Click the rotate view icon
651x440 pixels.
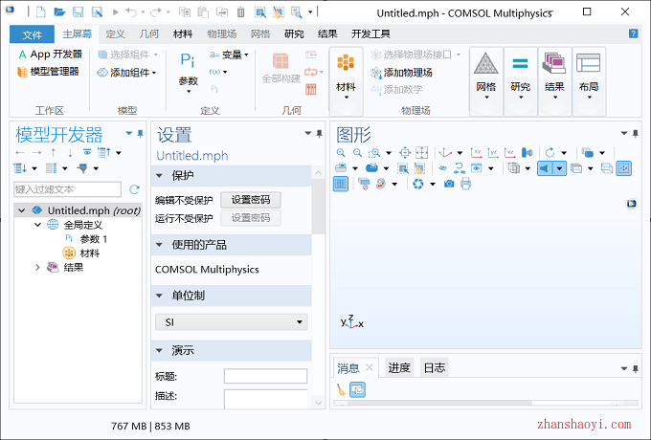tap(550, 153)
